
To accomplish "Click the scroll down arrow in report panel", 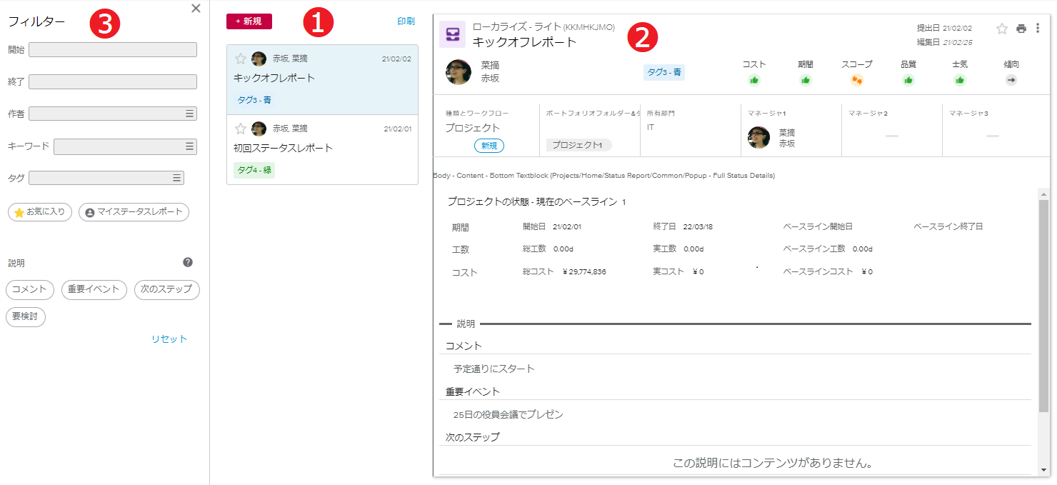I will (x=1044, y=469).
